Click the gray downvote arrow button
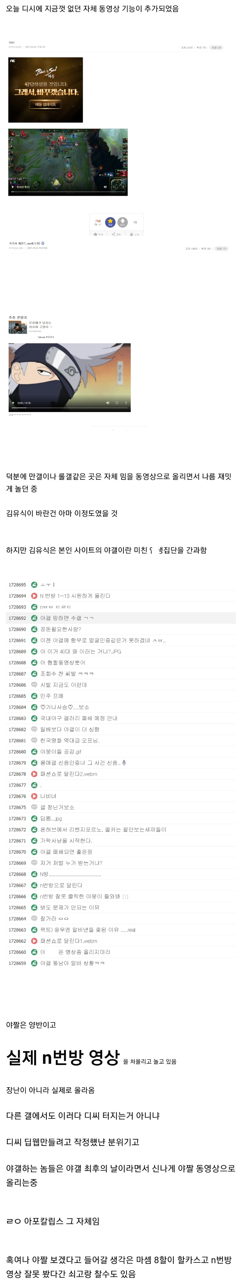241x1280 pixels. click(122, 222)
